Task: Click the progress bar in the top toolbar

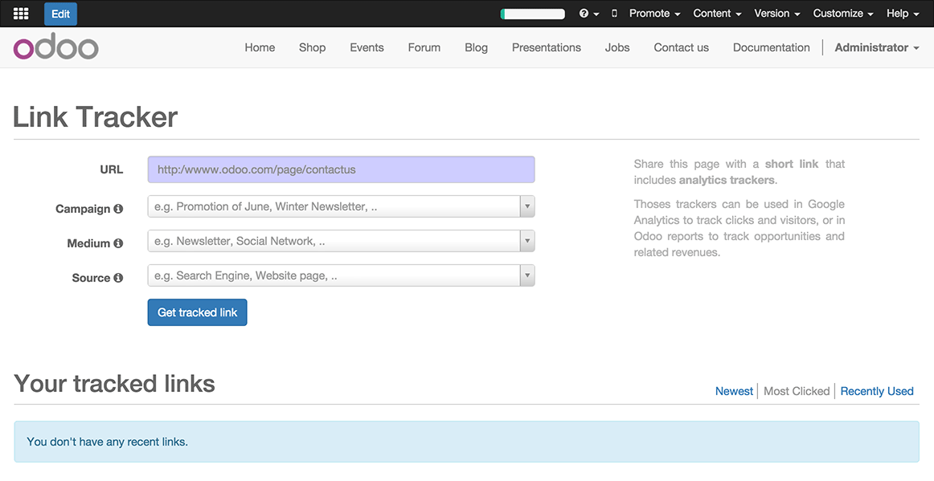Action: coord(532,13)
